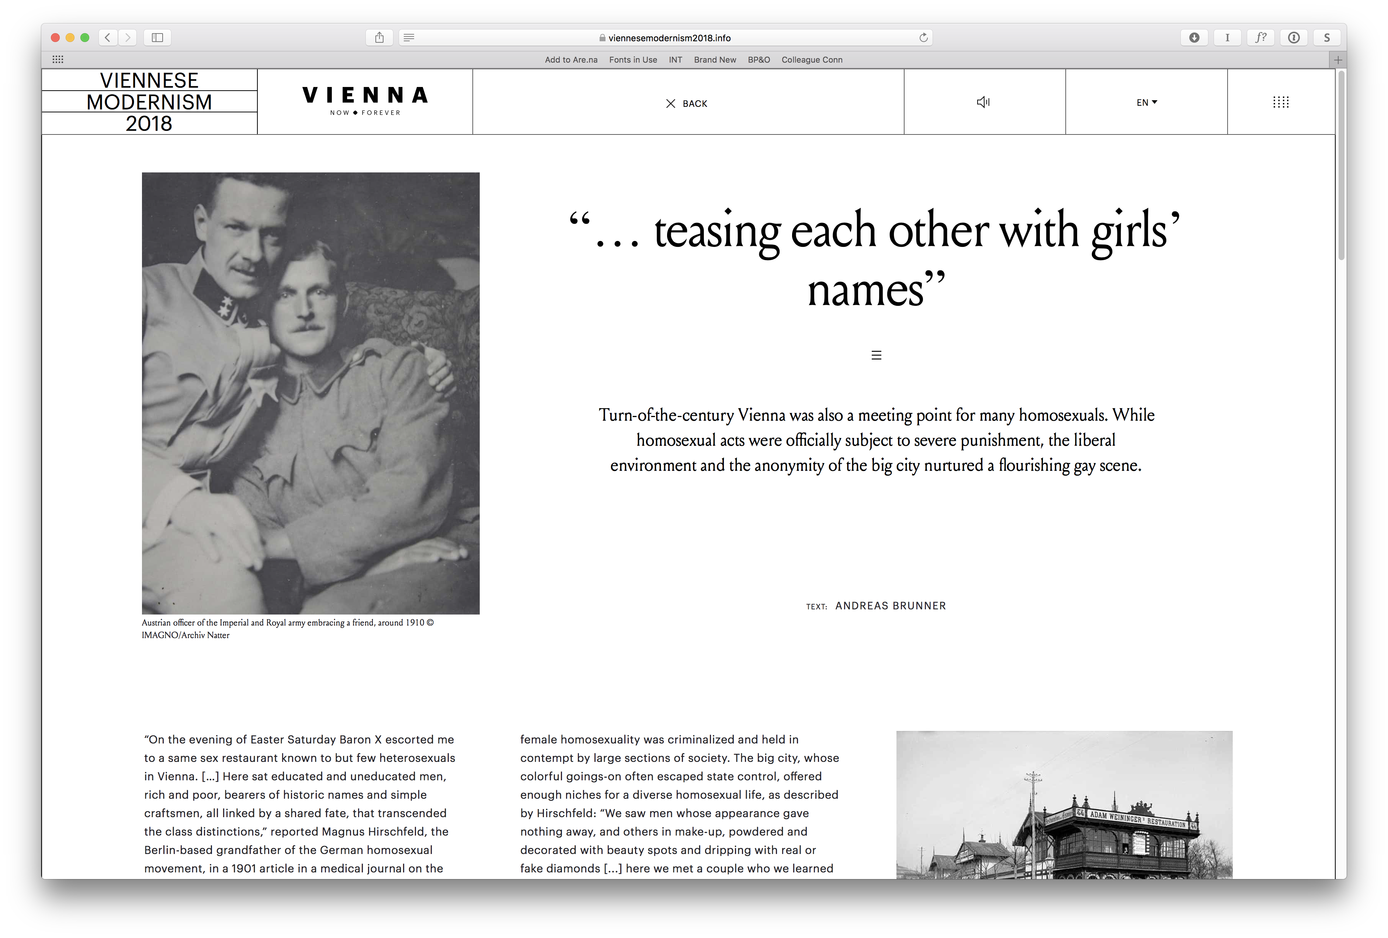Expand the article menu three-line icon

point(876,355)
